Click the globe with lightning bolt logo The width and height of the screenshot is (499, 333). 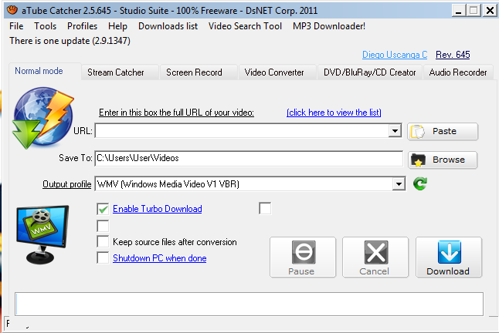42,118
